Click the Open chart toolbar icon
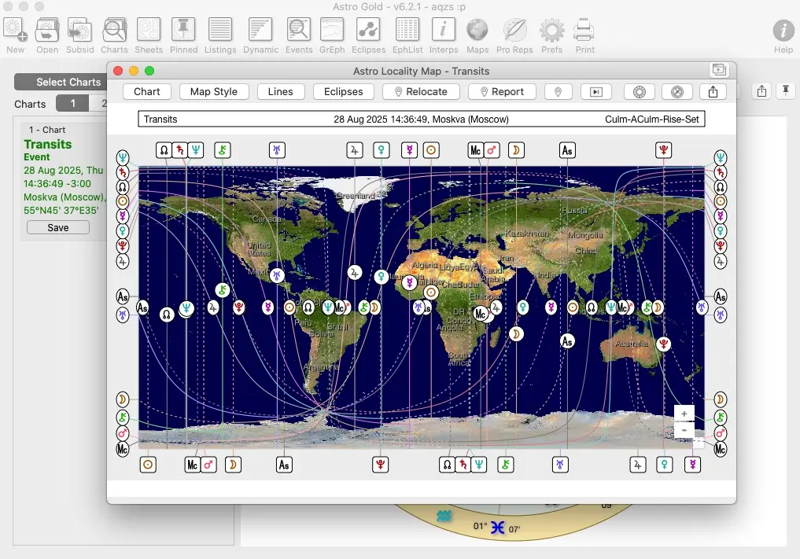Screen dimensions: 800x559 tap(47, 35)
